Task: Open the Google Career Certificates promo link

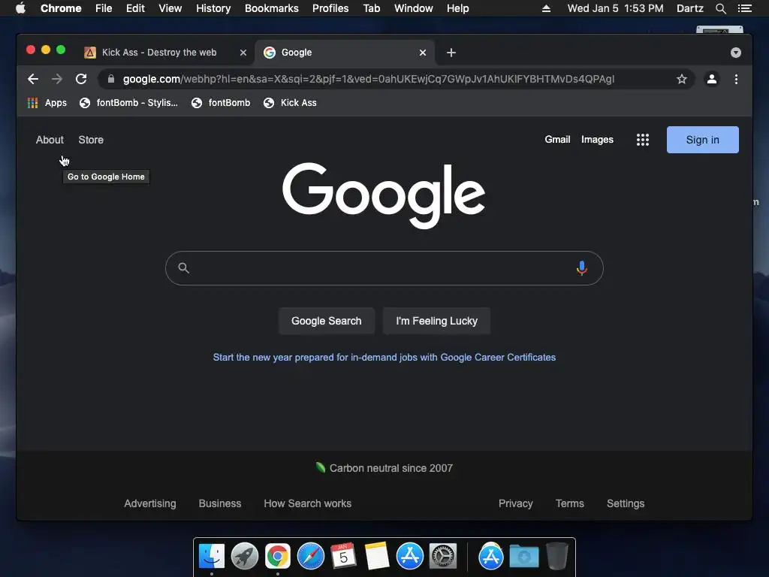Action: pos(384,358)
